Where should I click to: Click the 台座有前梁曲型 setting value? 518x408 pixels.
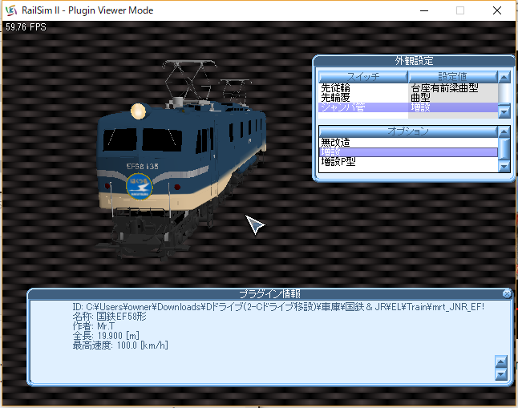point(444,88)
